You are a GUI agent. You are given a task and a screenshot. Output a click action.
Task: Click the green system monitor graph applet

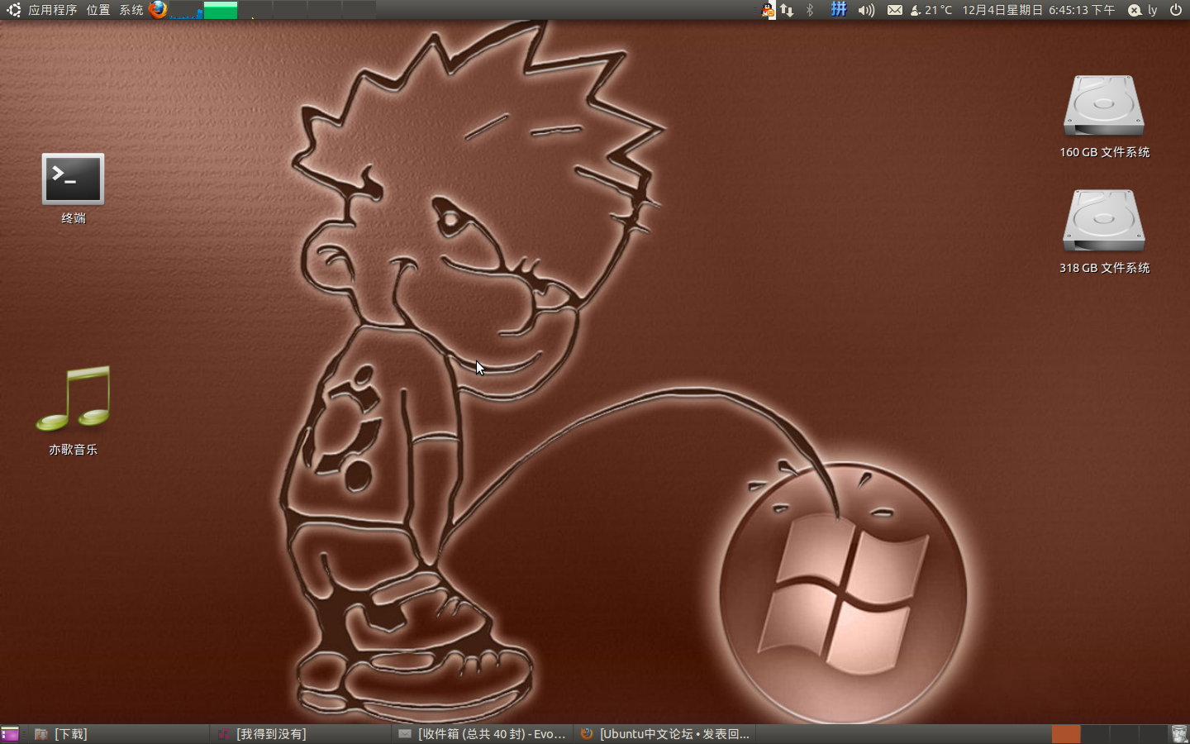coord(221,10)
